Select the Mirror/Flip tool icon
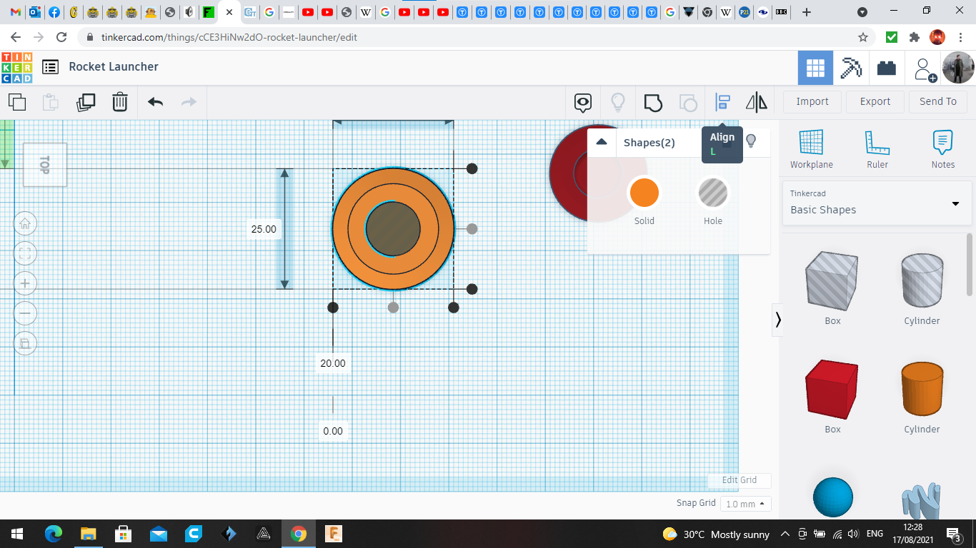 click(756, 103)
